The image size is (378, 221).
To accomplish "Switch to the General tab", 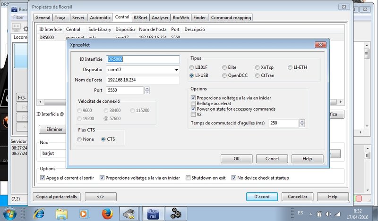I will pos(43,17).
